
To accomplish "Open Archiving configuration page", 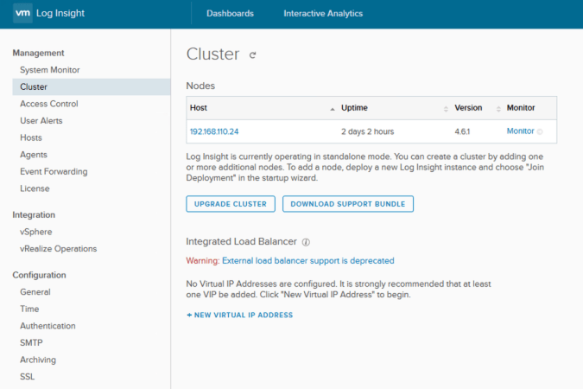I will (38, 360).
